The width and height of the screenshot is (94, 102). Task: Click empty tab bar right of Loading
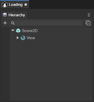click(x=61, y=4)
